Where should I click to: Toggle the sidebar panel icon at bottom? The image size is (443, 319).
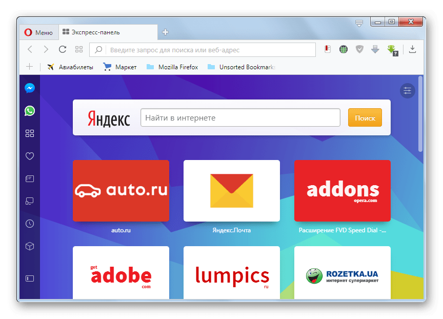(x=30, y=278)
